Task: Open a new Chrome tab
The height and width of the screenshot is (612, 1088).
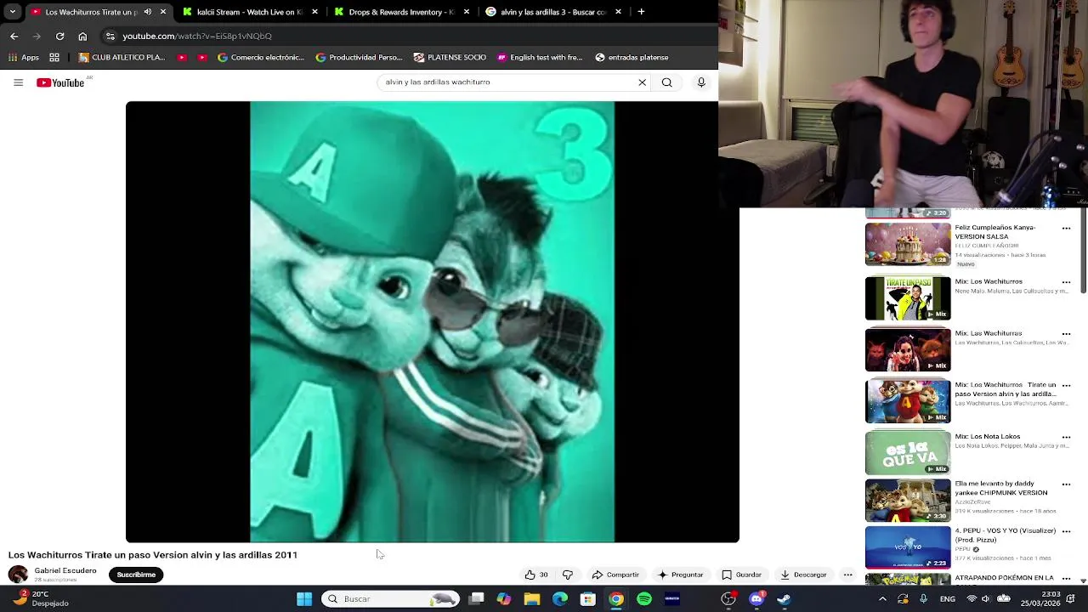Action: click(641, 12)
